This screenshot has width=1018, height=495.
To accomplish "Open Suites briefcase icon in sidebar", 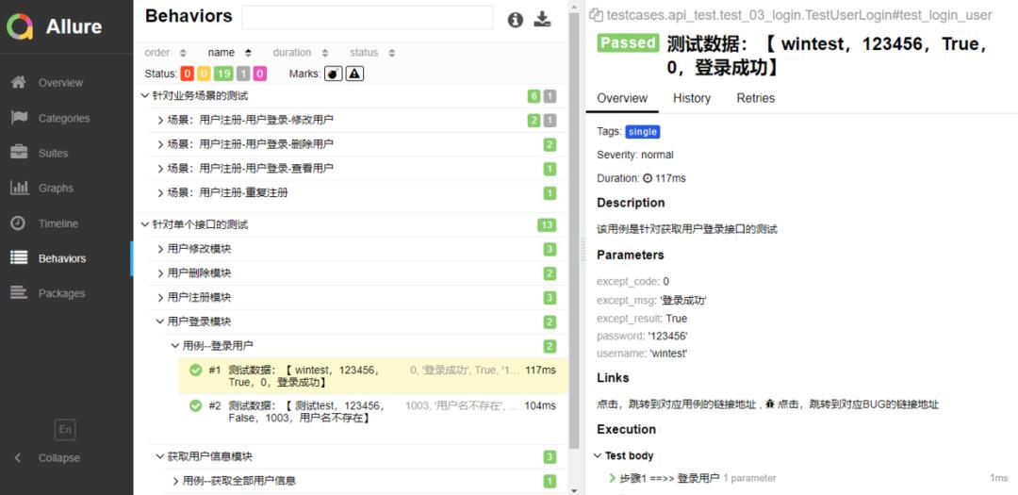I will (19, 153).
